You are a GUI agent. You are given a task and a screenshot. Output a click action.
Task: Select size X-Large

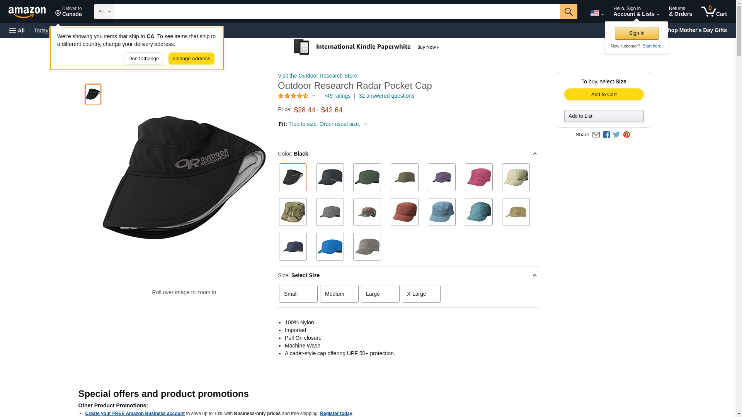point(421,294)
